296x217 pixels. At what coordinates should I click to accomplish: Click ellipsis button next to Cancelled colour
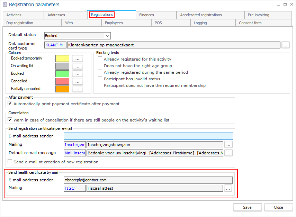(x=78, y=81)
